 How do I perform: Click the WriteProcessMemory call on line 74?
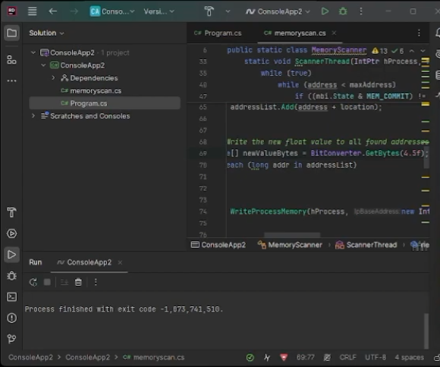[x=269, y=212]
